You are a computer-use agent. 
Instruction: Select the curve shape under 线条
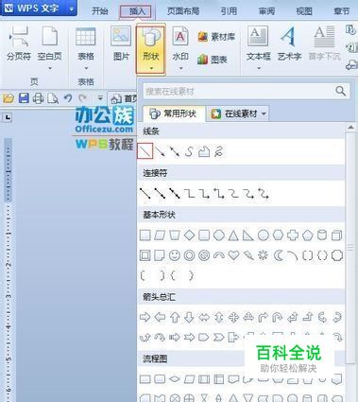click(x=189, y=151)
